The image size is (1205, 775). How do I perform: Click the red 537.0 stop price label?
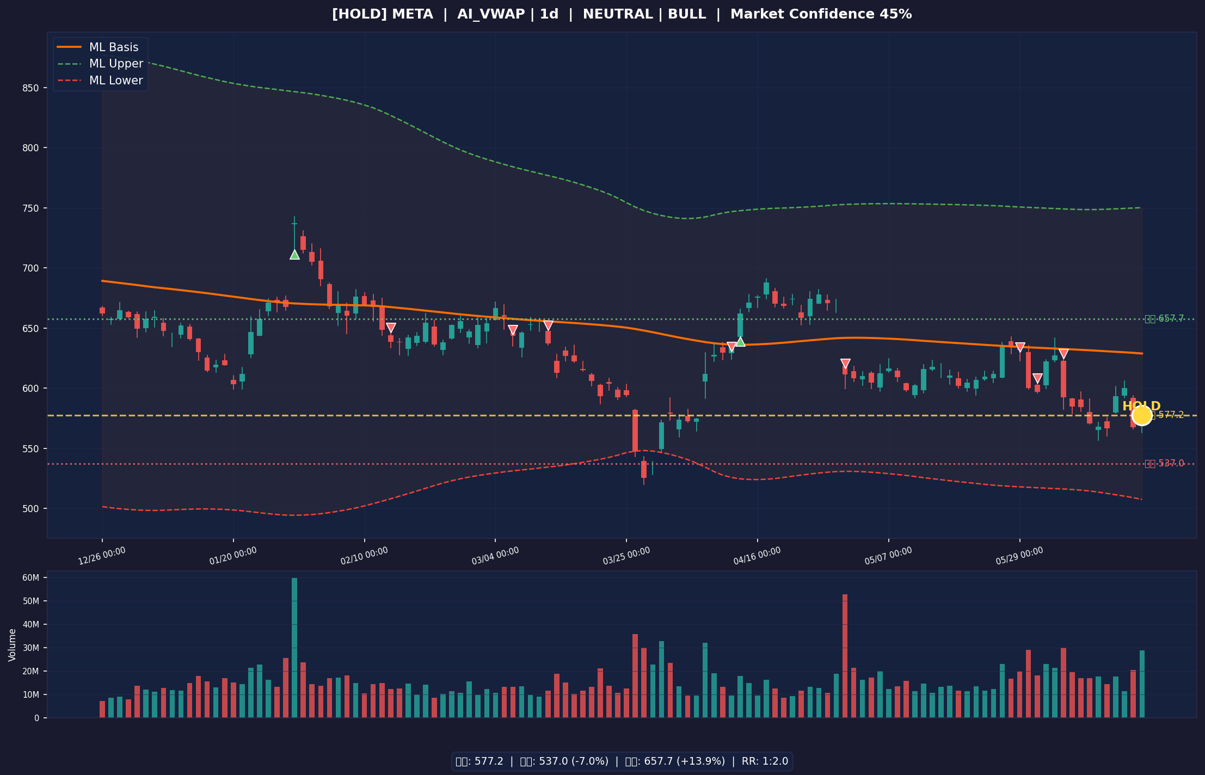click(x=1164, y=463)
